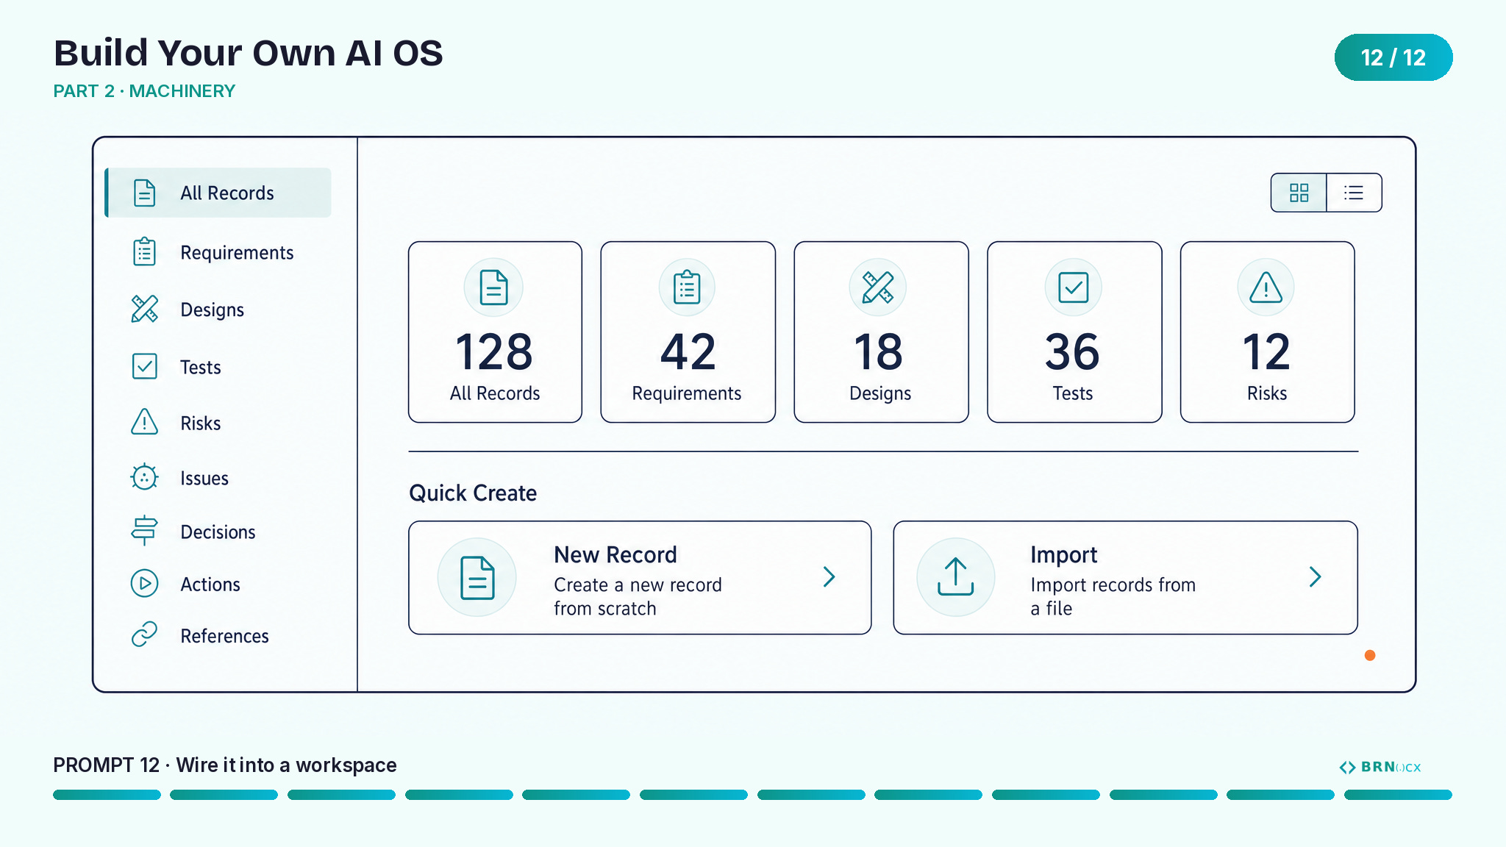1506x847 pixels.
Task: Click the Issues bug icon in sidebar
Action: pos(144,477)
